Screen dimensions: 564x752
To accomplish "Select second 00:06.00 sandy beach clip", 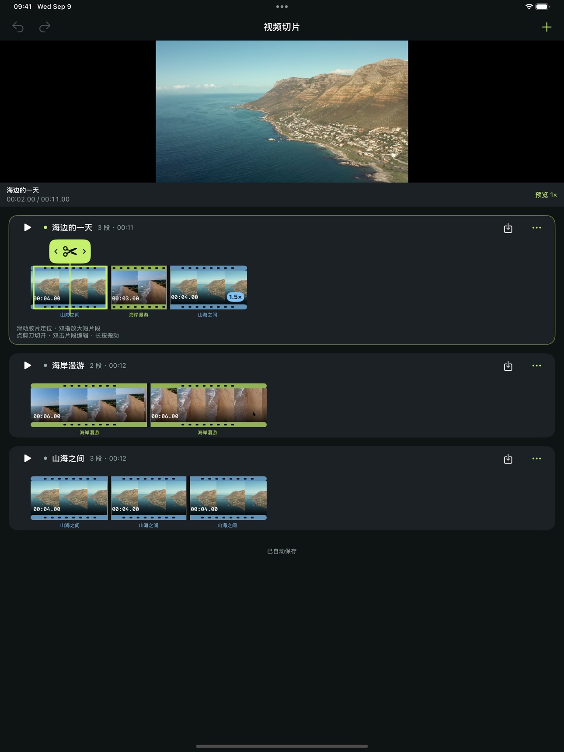I will click(209, 405).
